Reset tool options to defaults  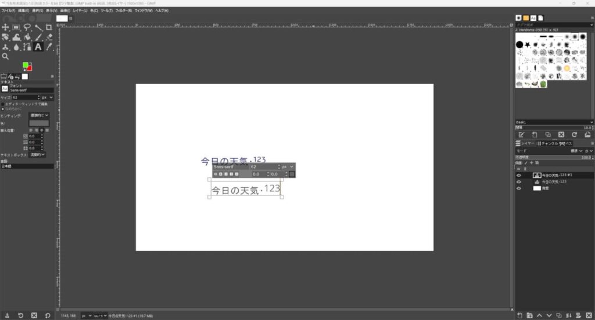point(48,315)
